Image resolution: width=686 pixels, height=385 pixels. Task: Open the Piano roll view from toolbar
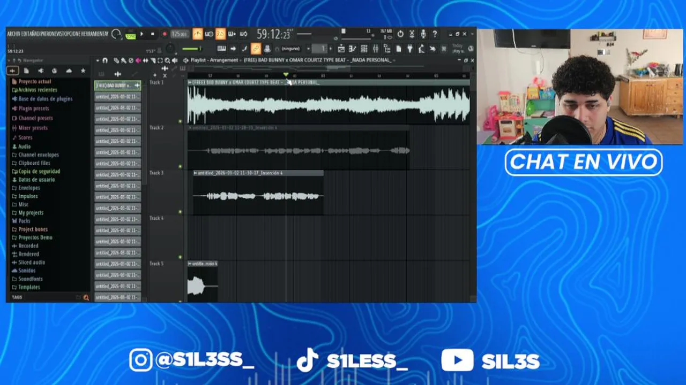352,49
